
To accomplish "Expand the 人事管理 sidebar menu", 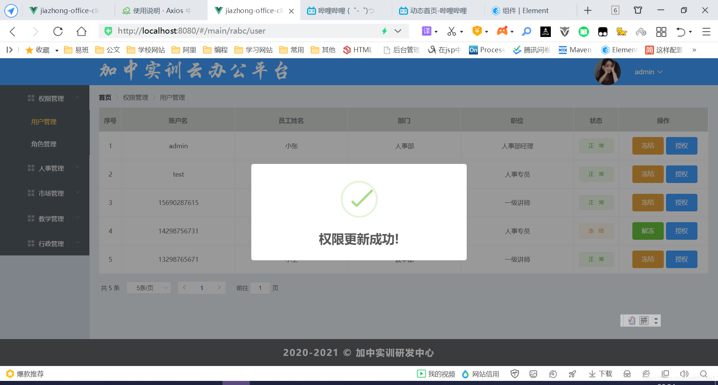I will [78, 168].
